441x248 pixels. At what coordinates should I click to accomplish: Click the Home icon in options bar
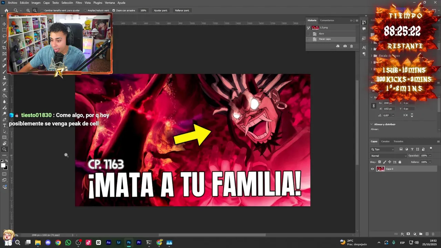pyautogui.click(x=6, y=10)
